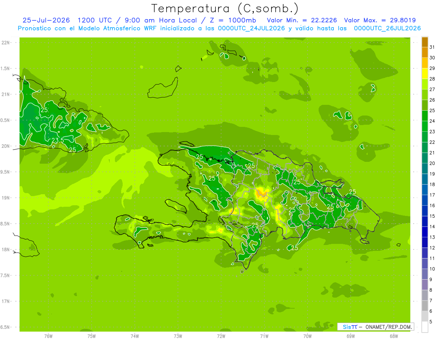The image size is (442, 341).
Task: Click the '22N' latitude axis label
Action: (5, 43)
